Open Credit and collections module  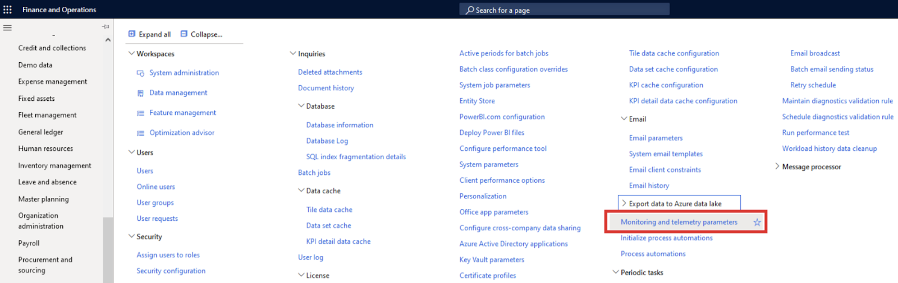point(52,48)
